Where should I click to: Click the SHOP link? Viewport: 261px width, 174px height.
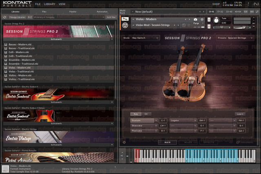pos(216,4)
